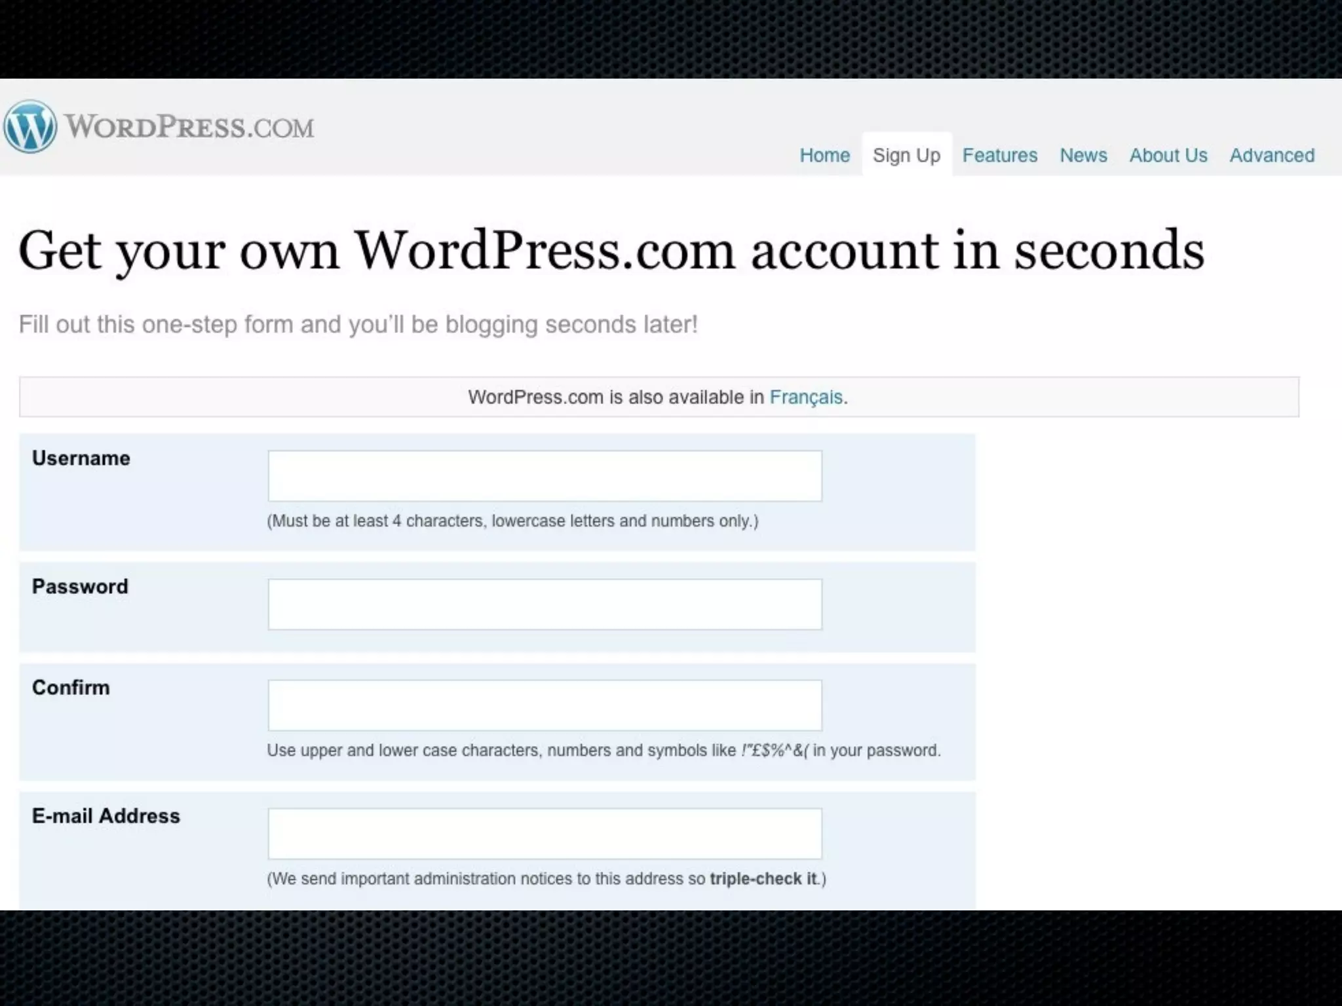Viewport: 1342px width, 1006px height.
Task: Open the Advanced navigation link
Action: point(1271,155)
